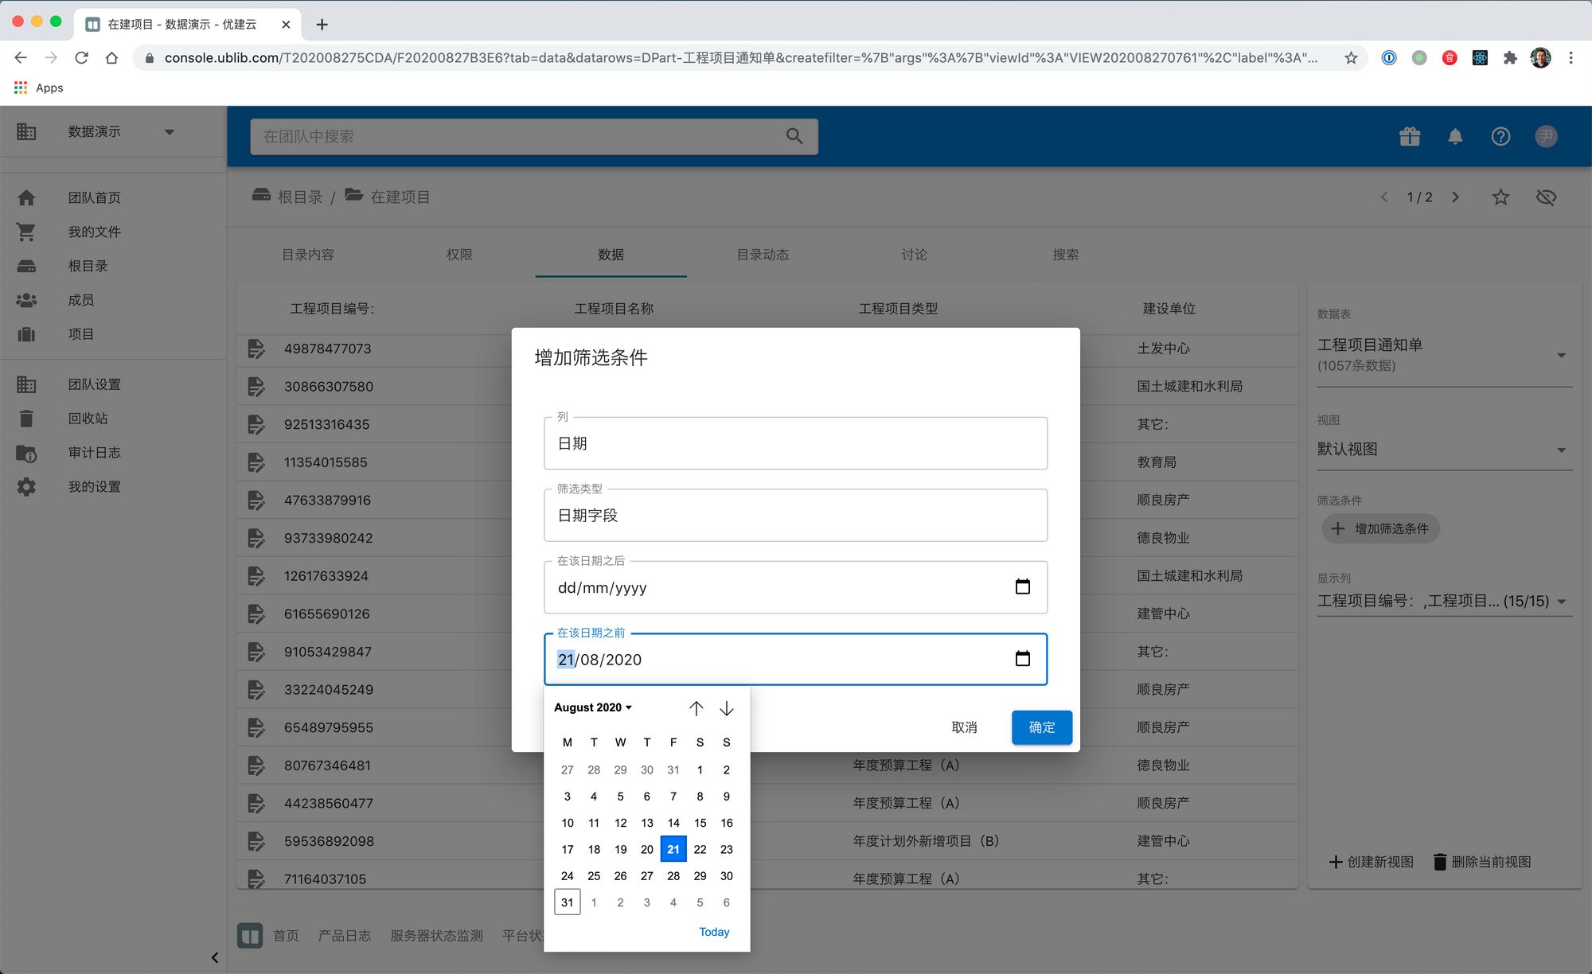Screen dimensions: 1592x974
Task: Star the current folder as favorite
Action: tap(1500, 197)
